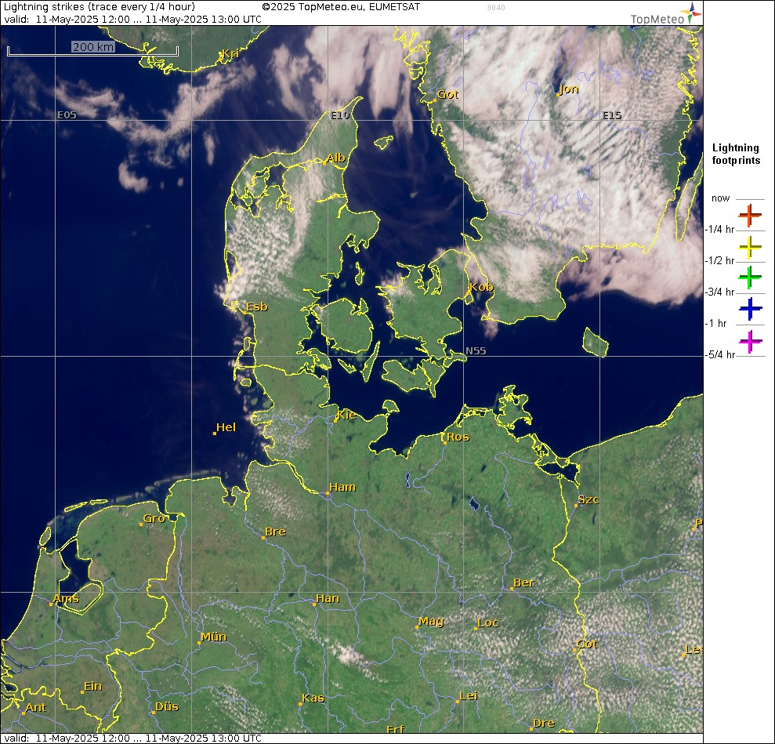Select the 'Hel' island label
775x744 pixels.
pyautogui.click(x=226, y=427)
